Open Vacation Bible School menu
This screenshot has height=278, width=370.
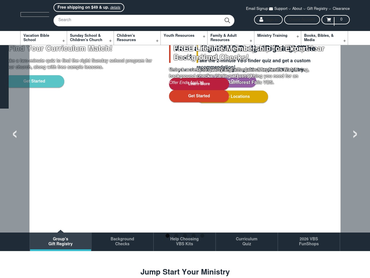43,38
